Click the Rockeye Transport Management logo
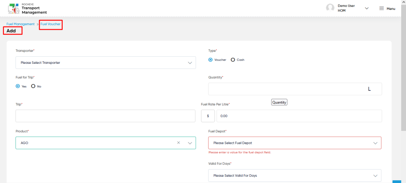 pos(27,9)
